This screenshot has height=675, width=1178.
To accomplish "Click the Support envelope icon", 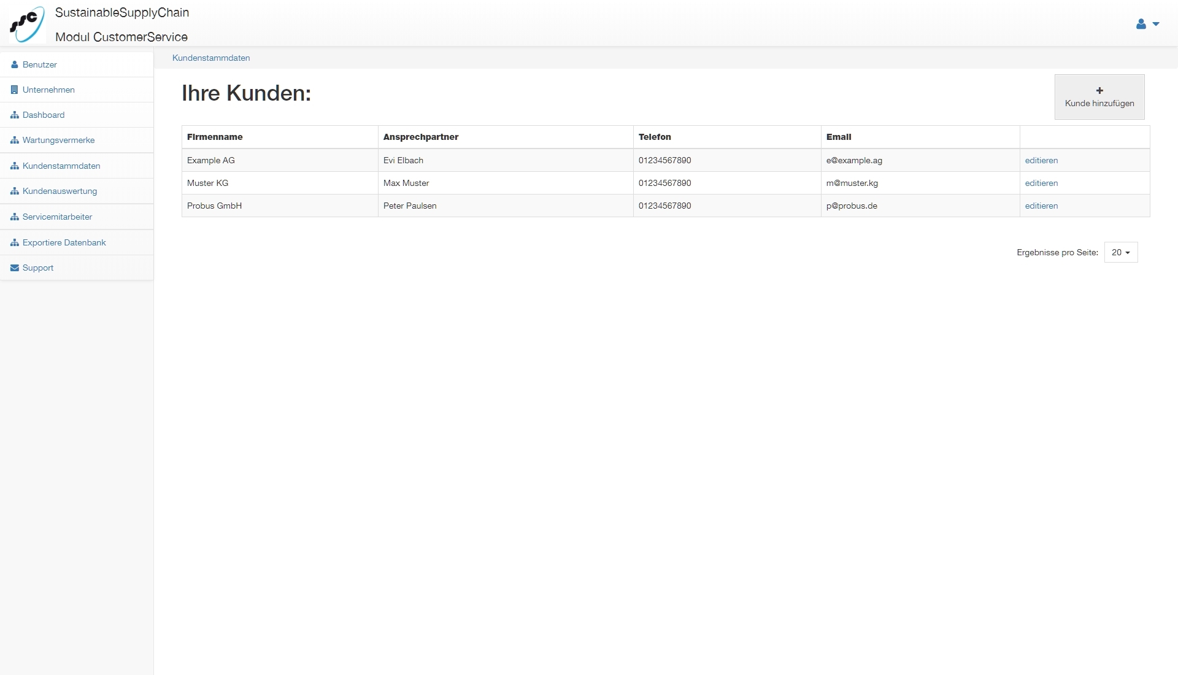I will point(14,268).
